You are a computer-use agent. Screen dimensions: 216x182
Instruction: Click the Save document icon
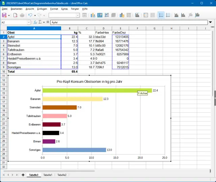[x=4, y=15]
